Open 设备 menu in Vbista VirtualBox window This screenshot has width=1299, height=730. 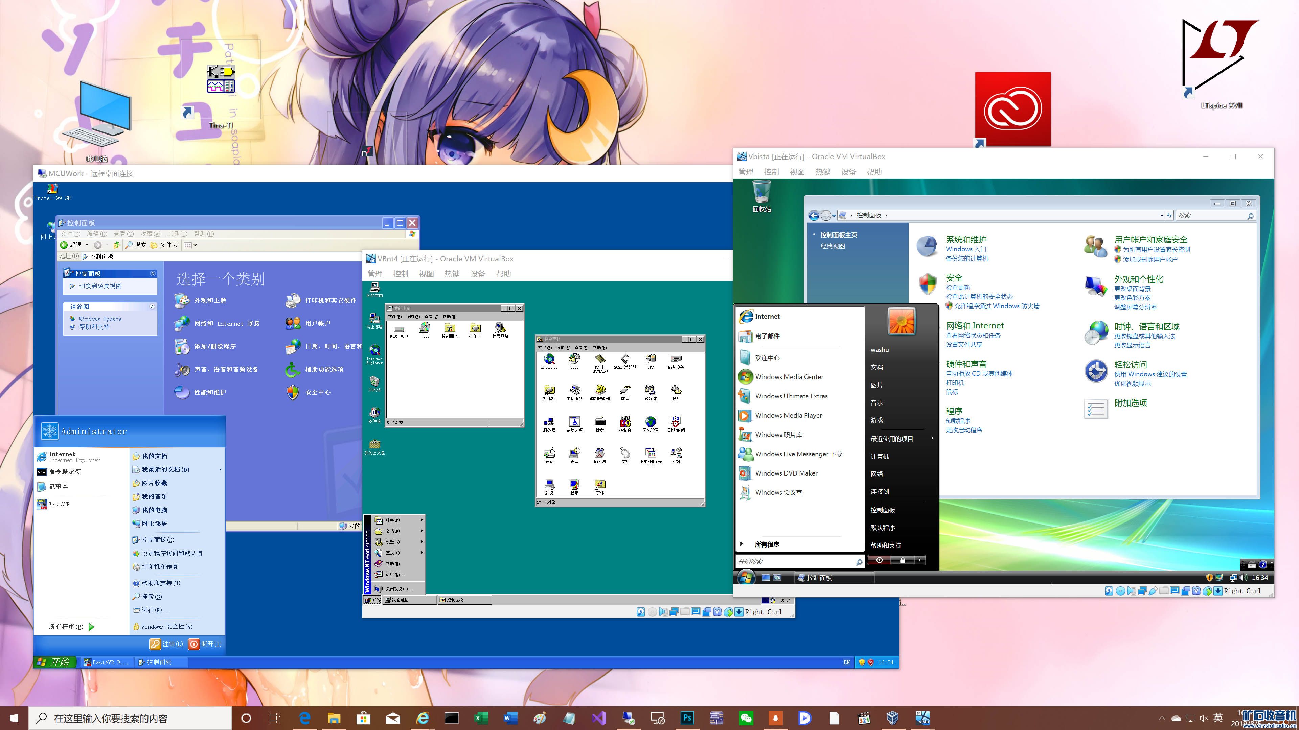848,172
